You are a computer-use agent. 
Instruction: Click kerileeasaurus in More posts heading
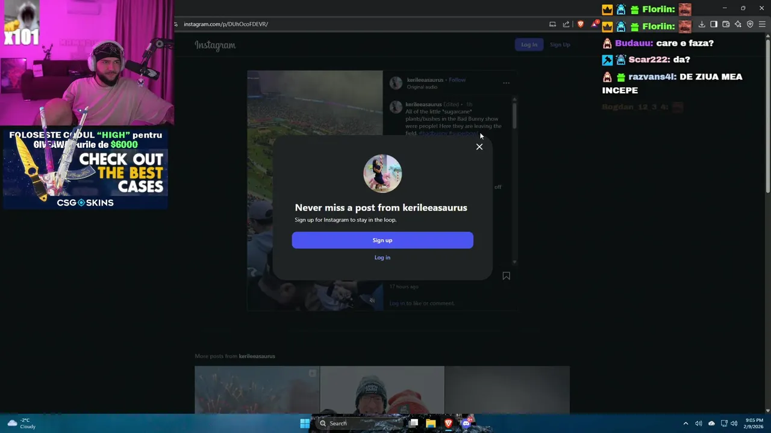click(257, 356)
